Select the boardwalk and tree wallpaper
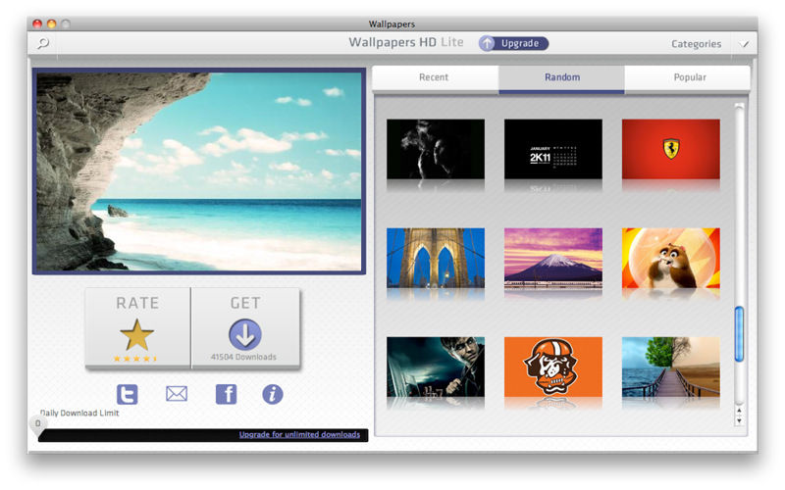The height and width of the screenshot is (490, 785). [671, 367]
